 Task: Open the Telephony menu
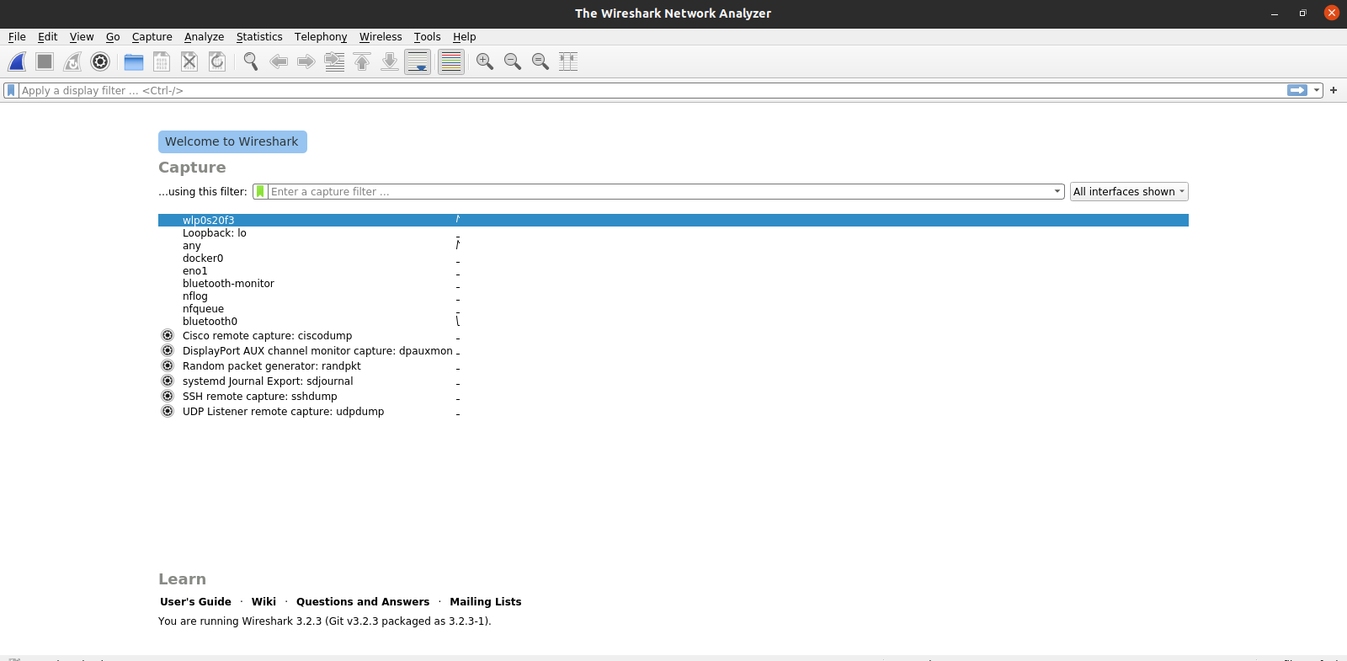coord(321,37)
